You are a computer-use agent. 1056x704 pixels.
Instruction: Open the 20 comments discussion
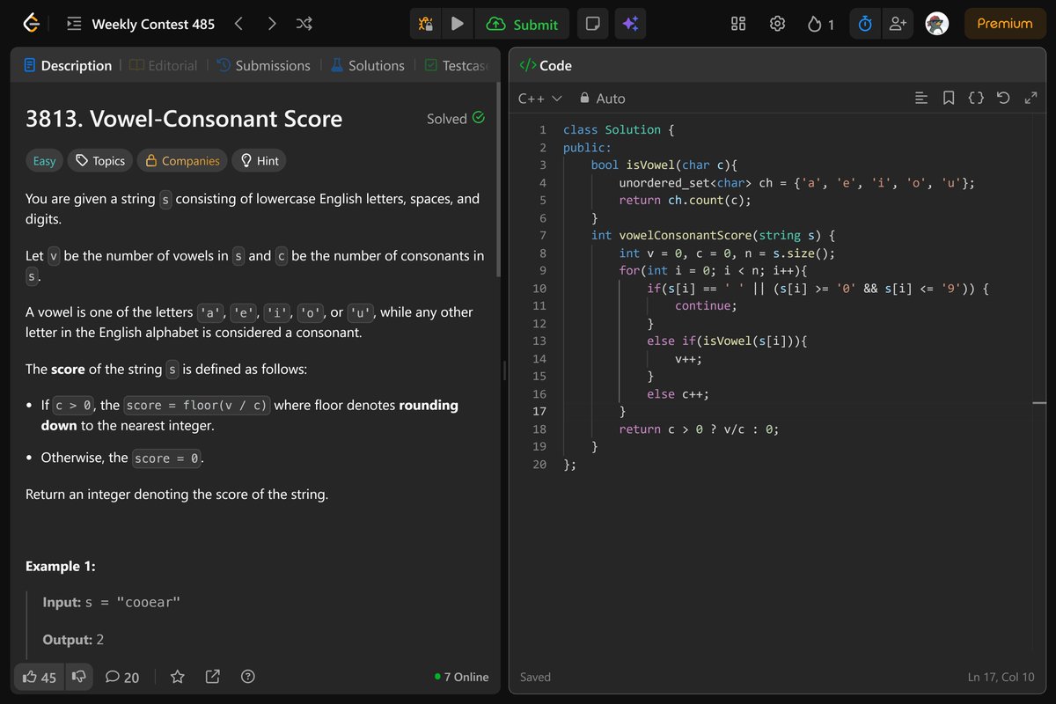(121, 677)
